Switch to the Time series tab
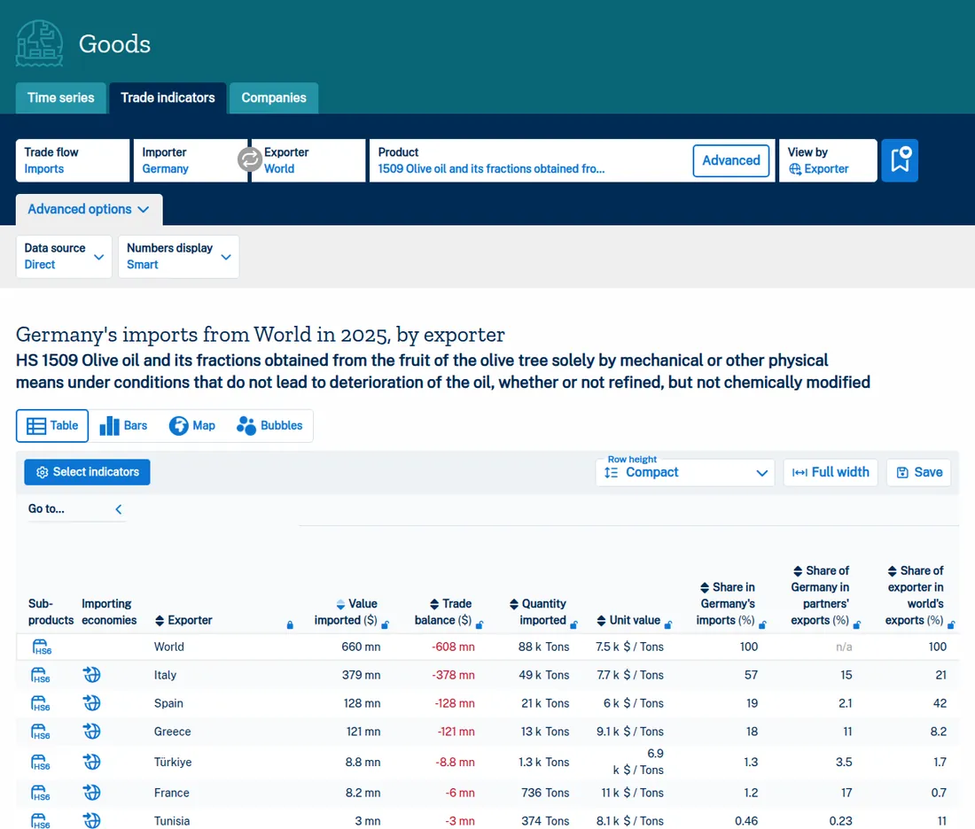975x829 pixels. (61, 98)
